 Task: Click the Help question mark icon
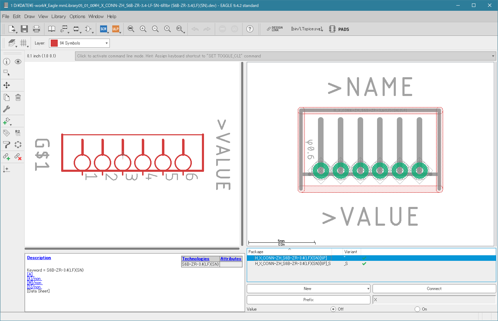coord(250,29)
